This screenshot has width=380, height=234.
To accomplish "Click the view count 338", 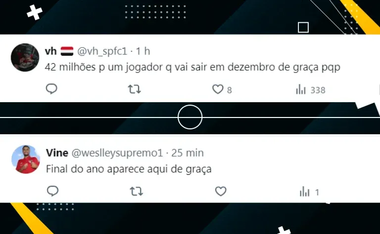I will 318,90.
